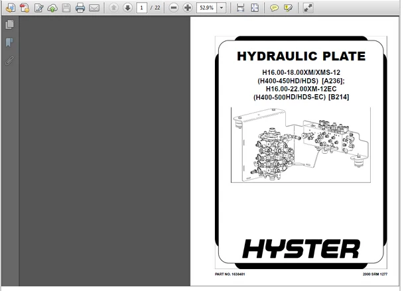Click the PART NO. 1638481 text
This screenshot has width=404, height=291.
point(230,274)
